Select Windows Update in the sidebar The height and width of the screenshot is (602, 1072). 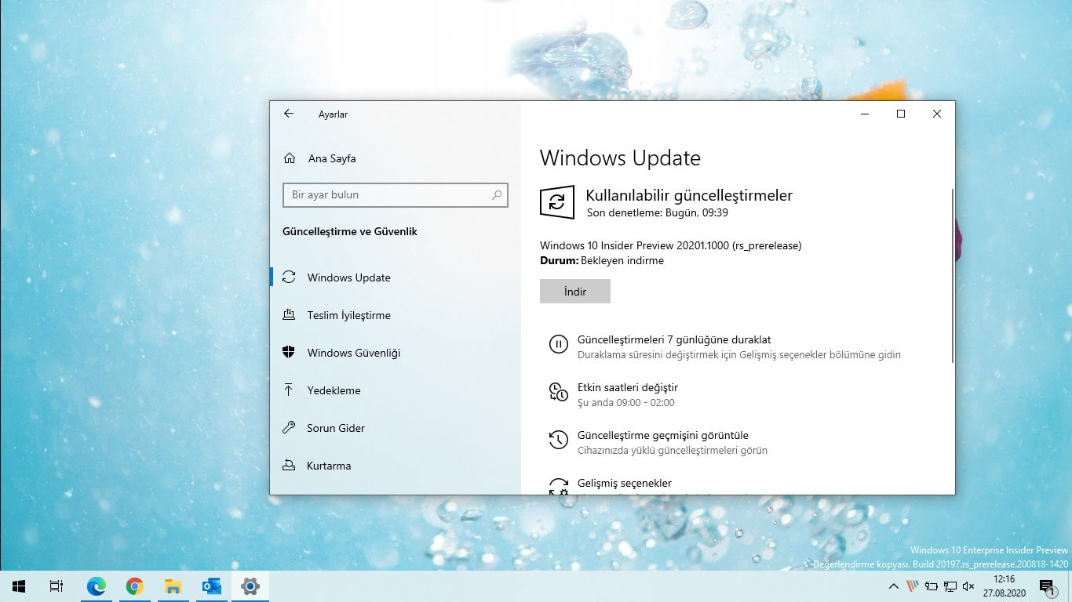pos(396,277)
